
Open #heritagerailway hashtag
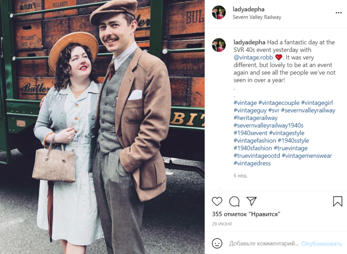coord(256,118)
